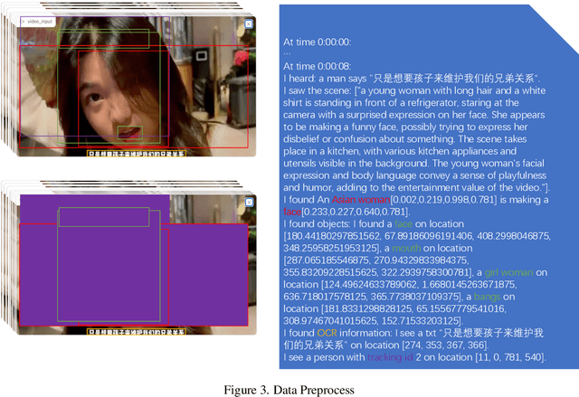Click the 'I saw the scene:' text

click(318, 90)
